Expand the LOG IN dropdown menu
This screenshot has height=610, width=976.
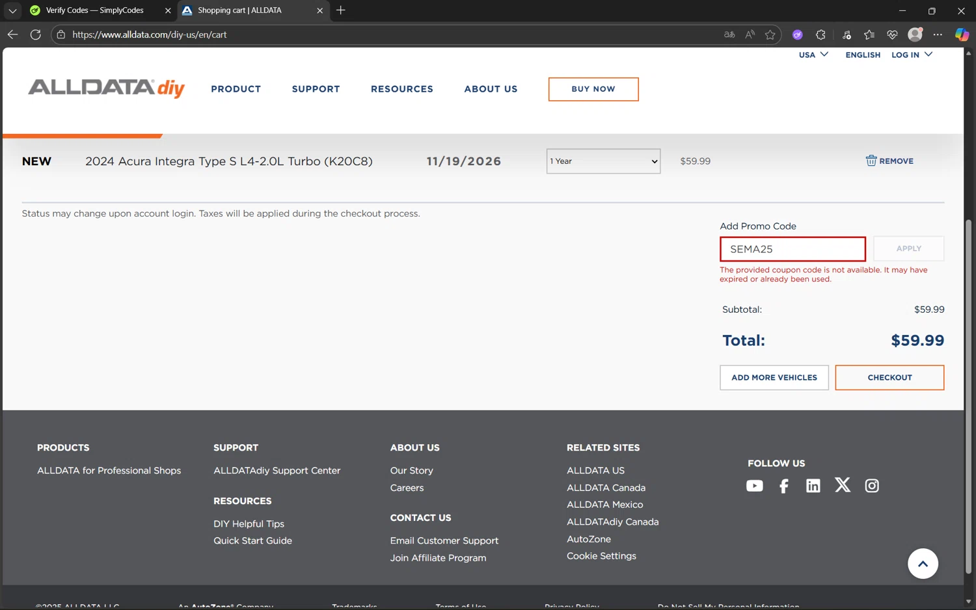point(912,55)
